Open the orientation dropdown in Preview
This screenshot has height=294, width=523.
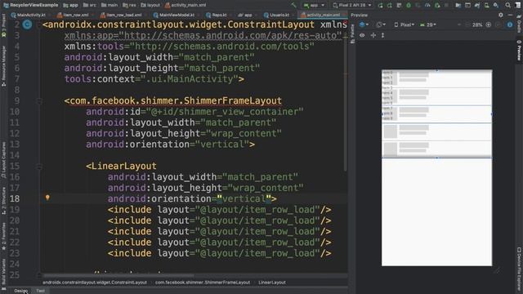[x=380, y=24]
